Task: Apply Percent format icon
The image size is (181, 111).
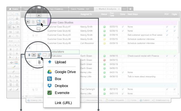Action: point(11,81)
